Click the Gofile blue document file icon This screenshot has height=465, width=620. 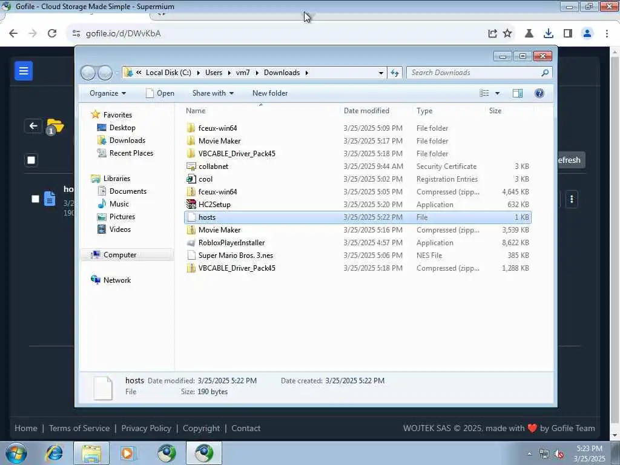50,199
